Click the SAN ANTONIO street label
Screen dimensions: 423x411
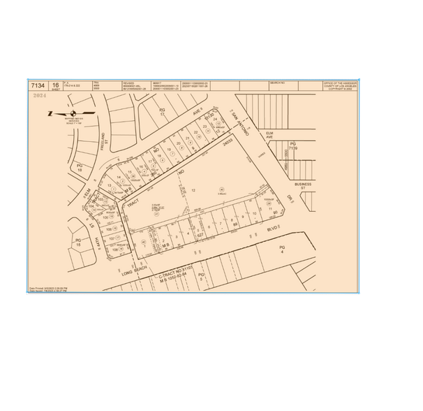point(239,122)
